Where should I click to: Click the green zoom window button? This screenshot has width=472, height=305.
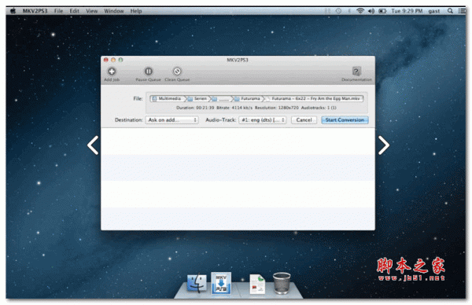120,60
